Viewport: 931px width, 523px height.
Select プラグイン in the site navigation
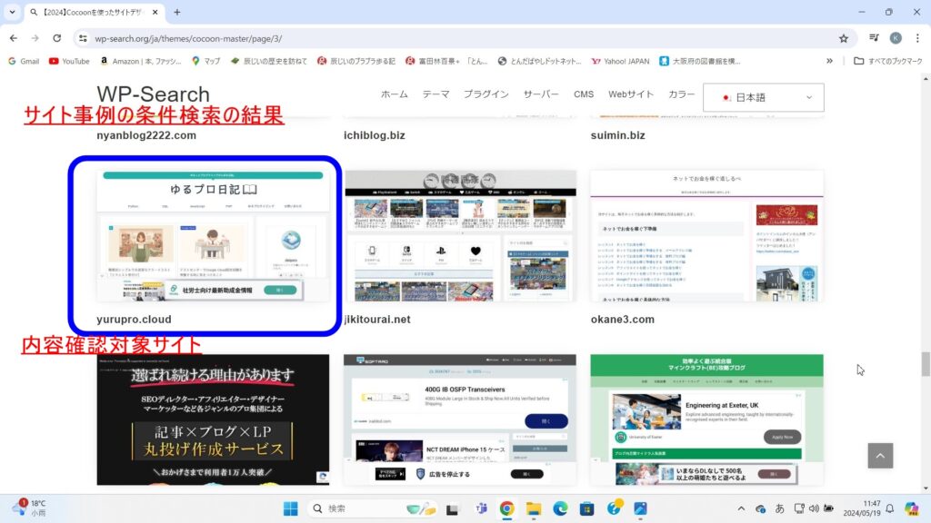[486, 94]
